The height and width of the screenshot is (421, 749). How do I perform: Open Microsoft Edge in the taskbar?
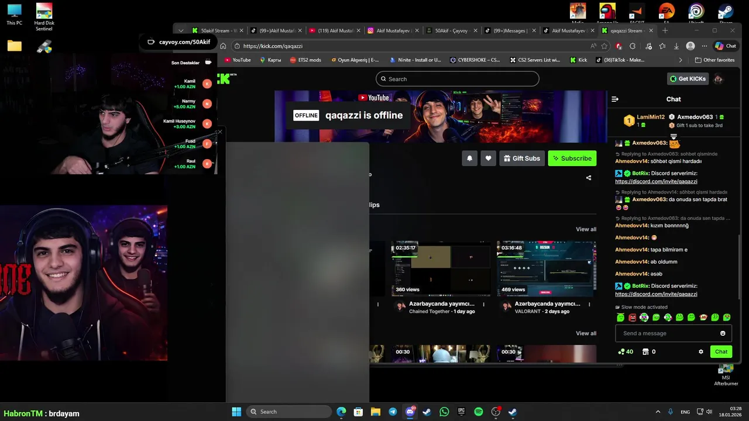pyautogui.click(x=341, y=412)
